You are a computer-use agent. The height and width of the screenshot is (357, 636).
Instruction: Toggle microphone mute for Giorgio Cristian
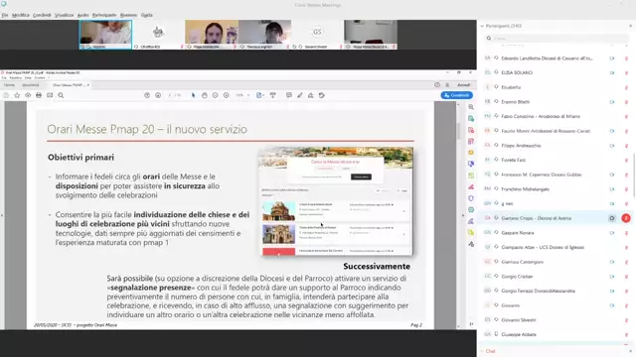626,277
